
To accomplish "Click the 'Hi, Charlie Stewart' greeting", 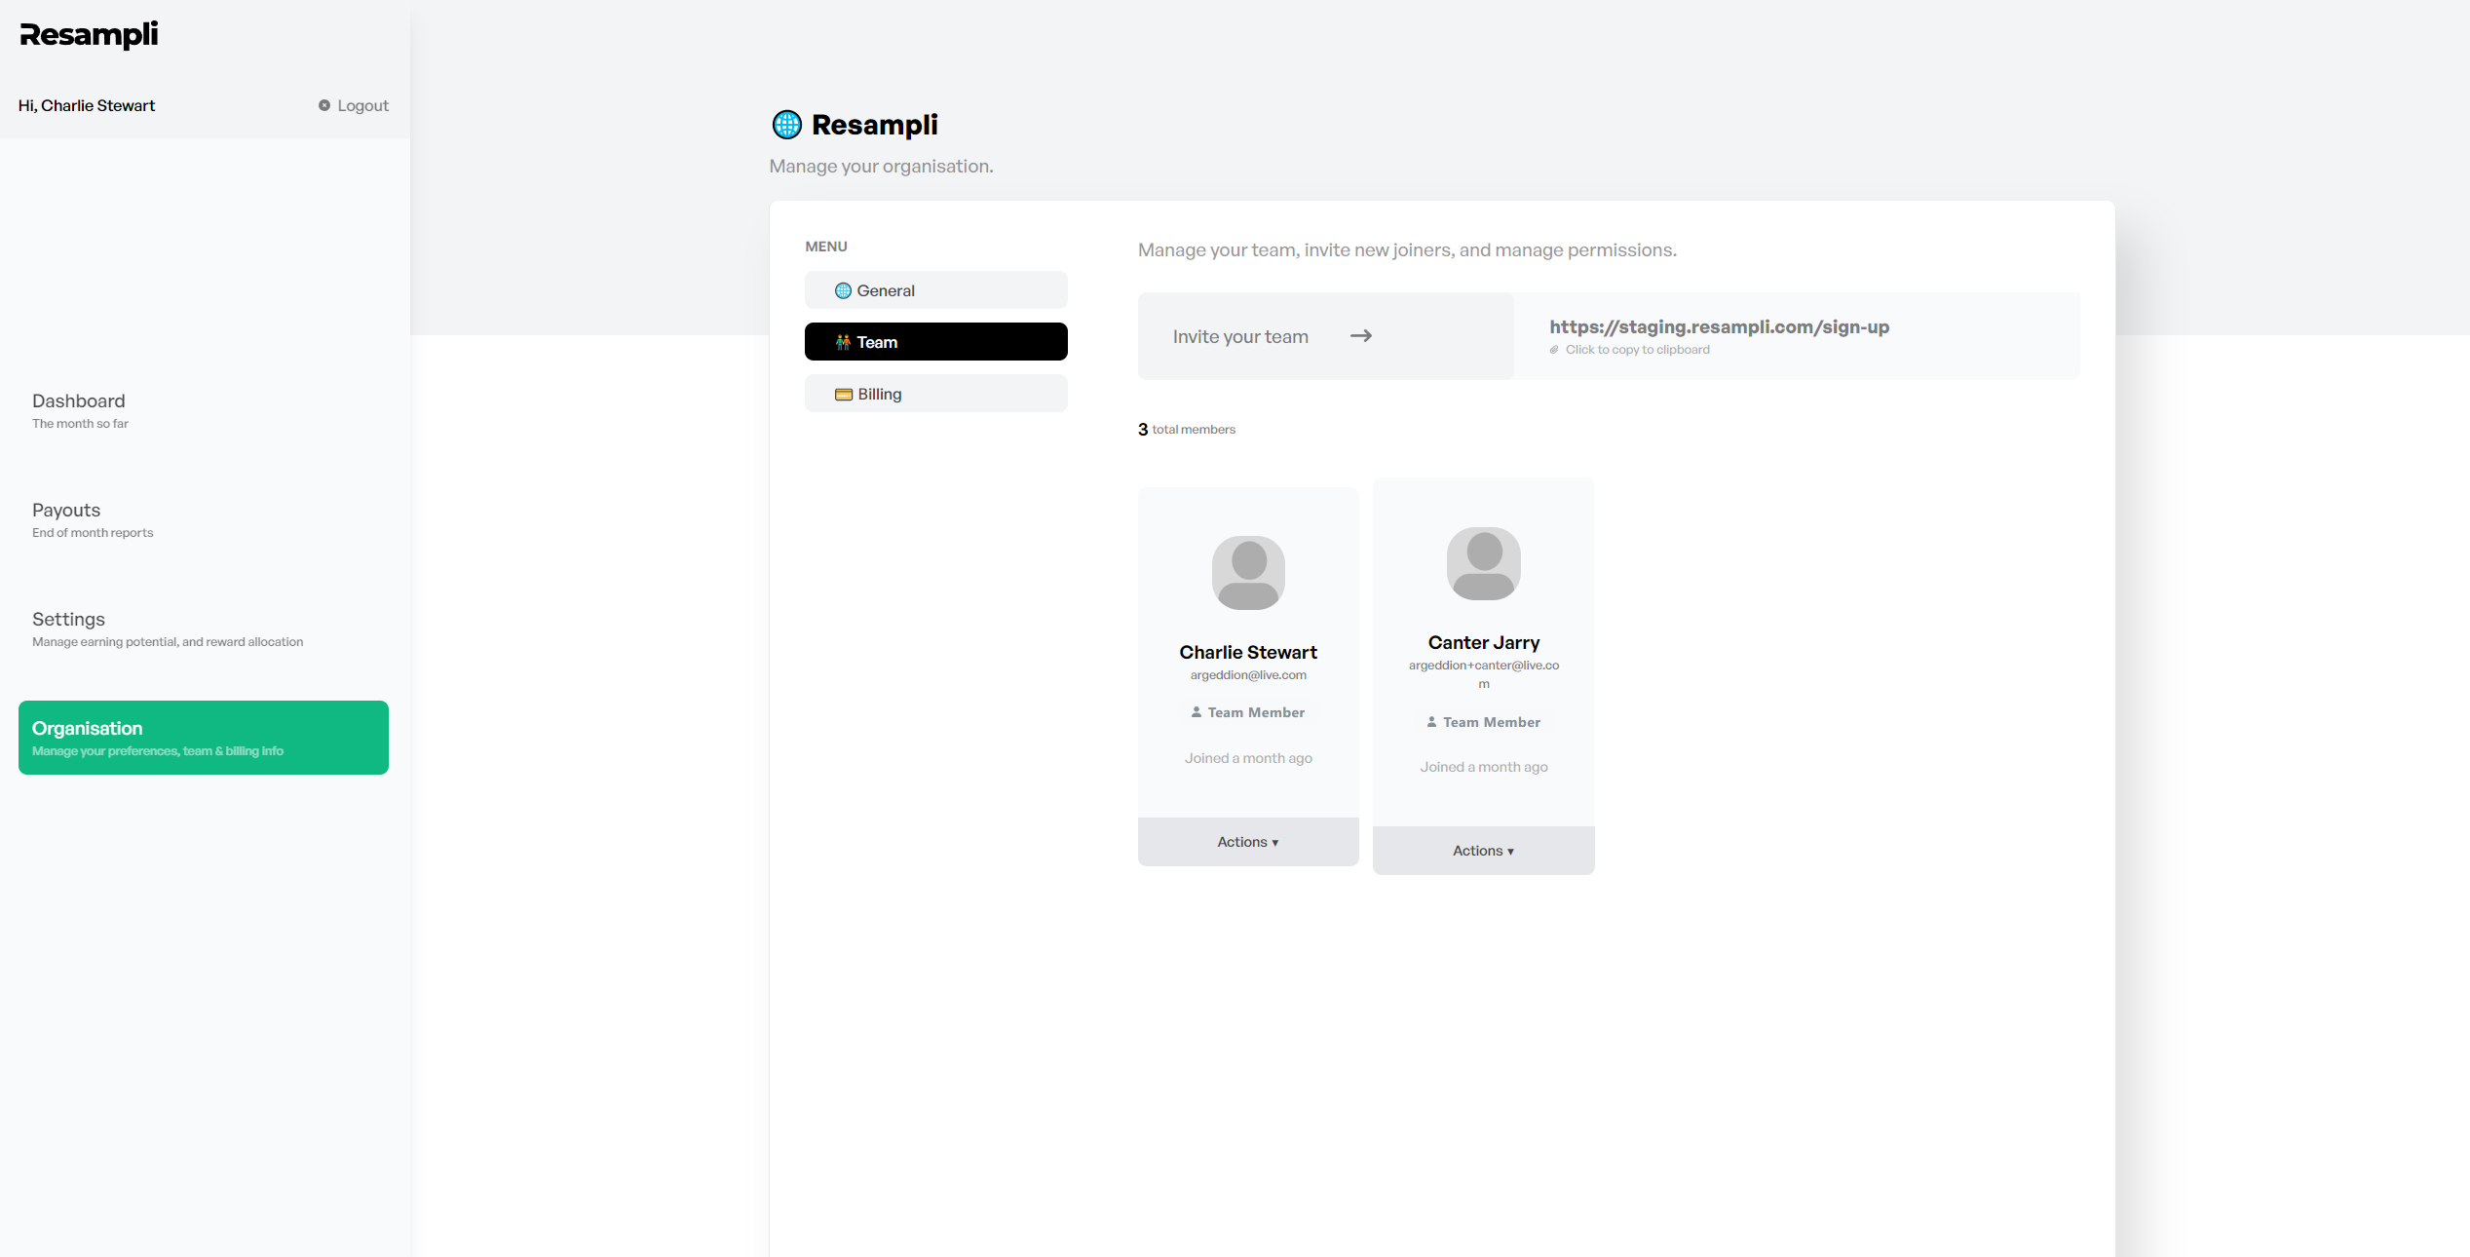I will tap(87, 105).
